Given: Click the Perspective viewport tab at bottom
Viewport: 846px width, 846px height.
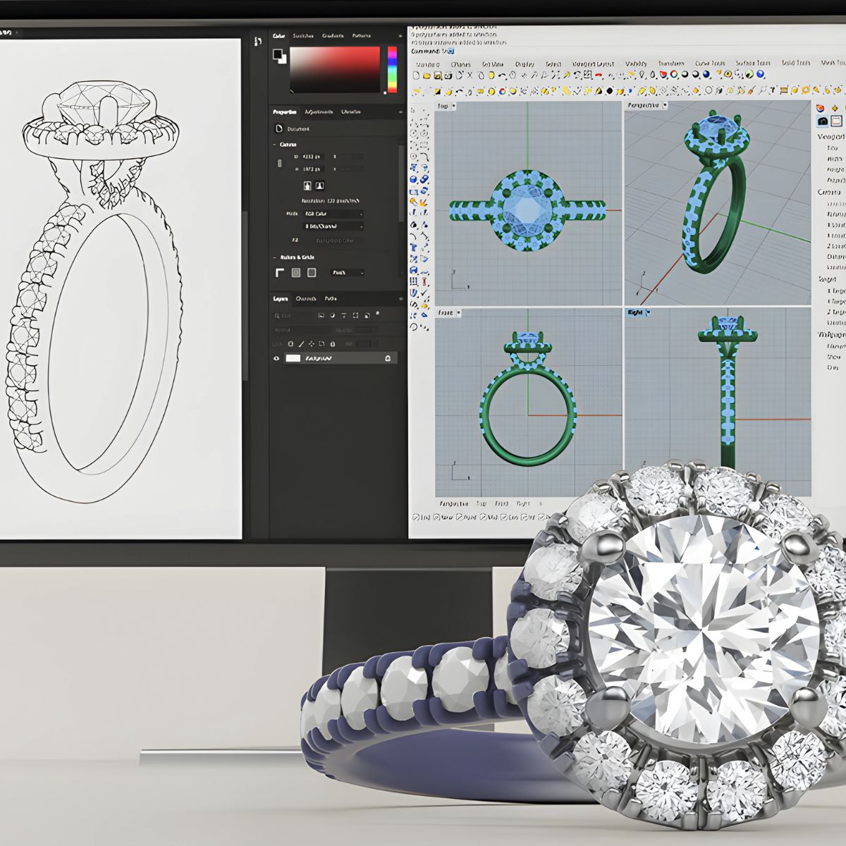Looking at the screenshot, I should [454, 504].
